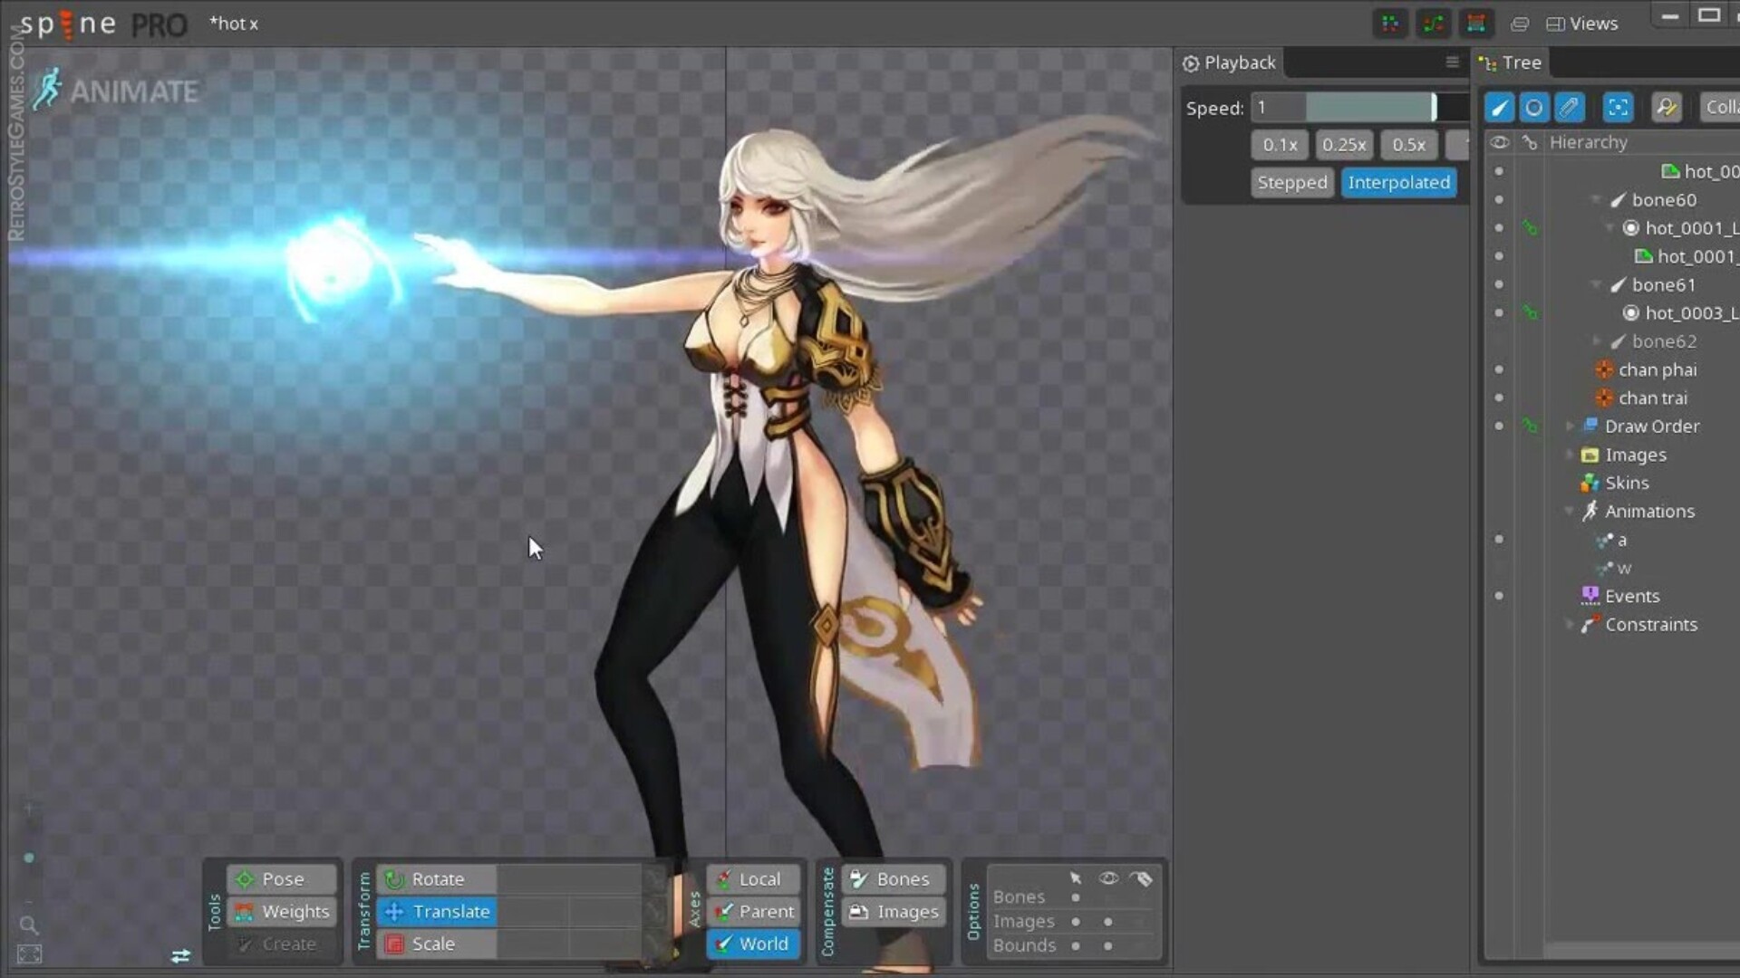Screen dimensions: 1740x978
Task: Click the bones filter icon in Tree toolbar
Action: tap(1499, 107)
